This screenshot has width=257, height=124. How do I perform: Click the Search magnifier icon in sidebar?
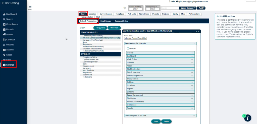(4, 19)
